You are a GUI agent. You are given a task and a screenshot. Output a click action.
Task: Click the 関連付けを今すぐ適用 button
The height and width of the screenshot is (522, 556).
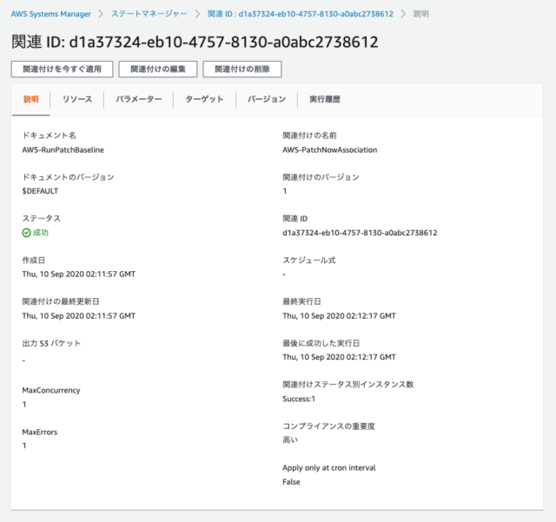pos(62,69)
